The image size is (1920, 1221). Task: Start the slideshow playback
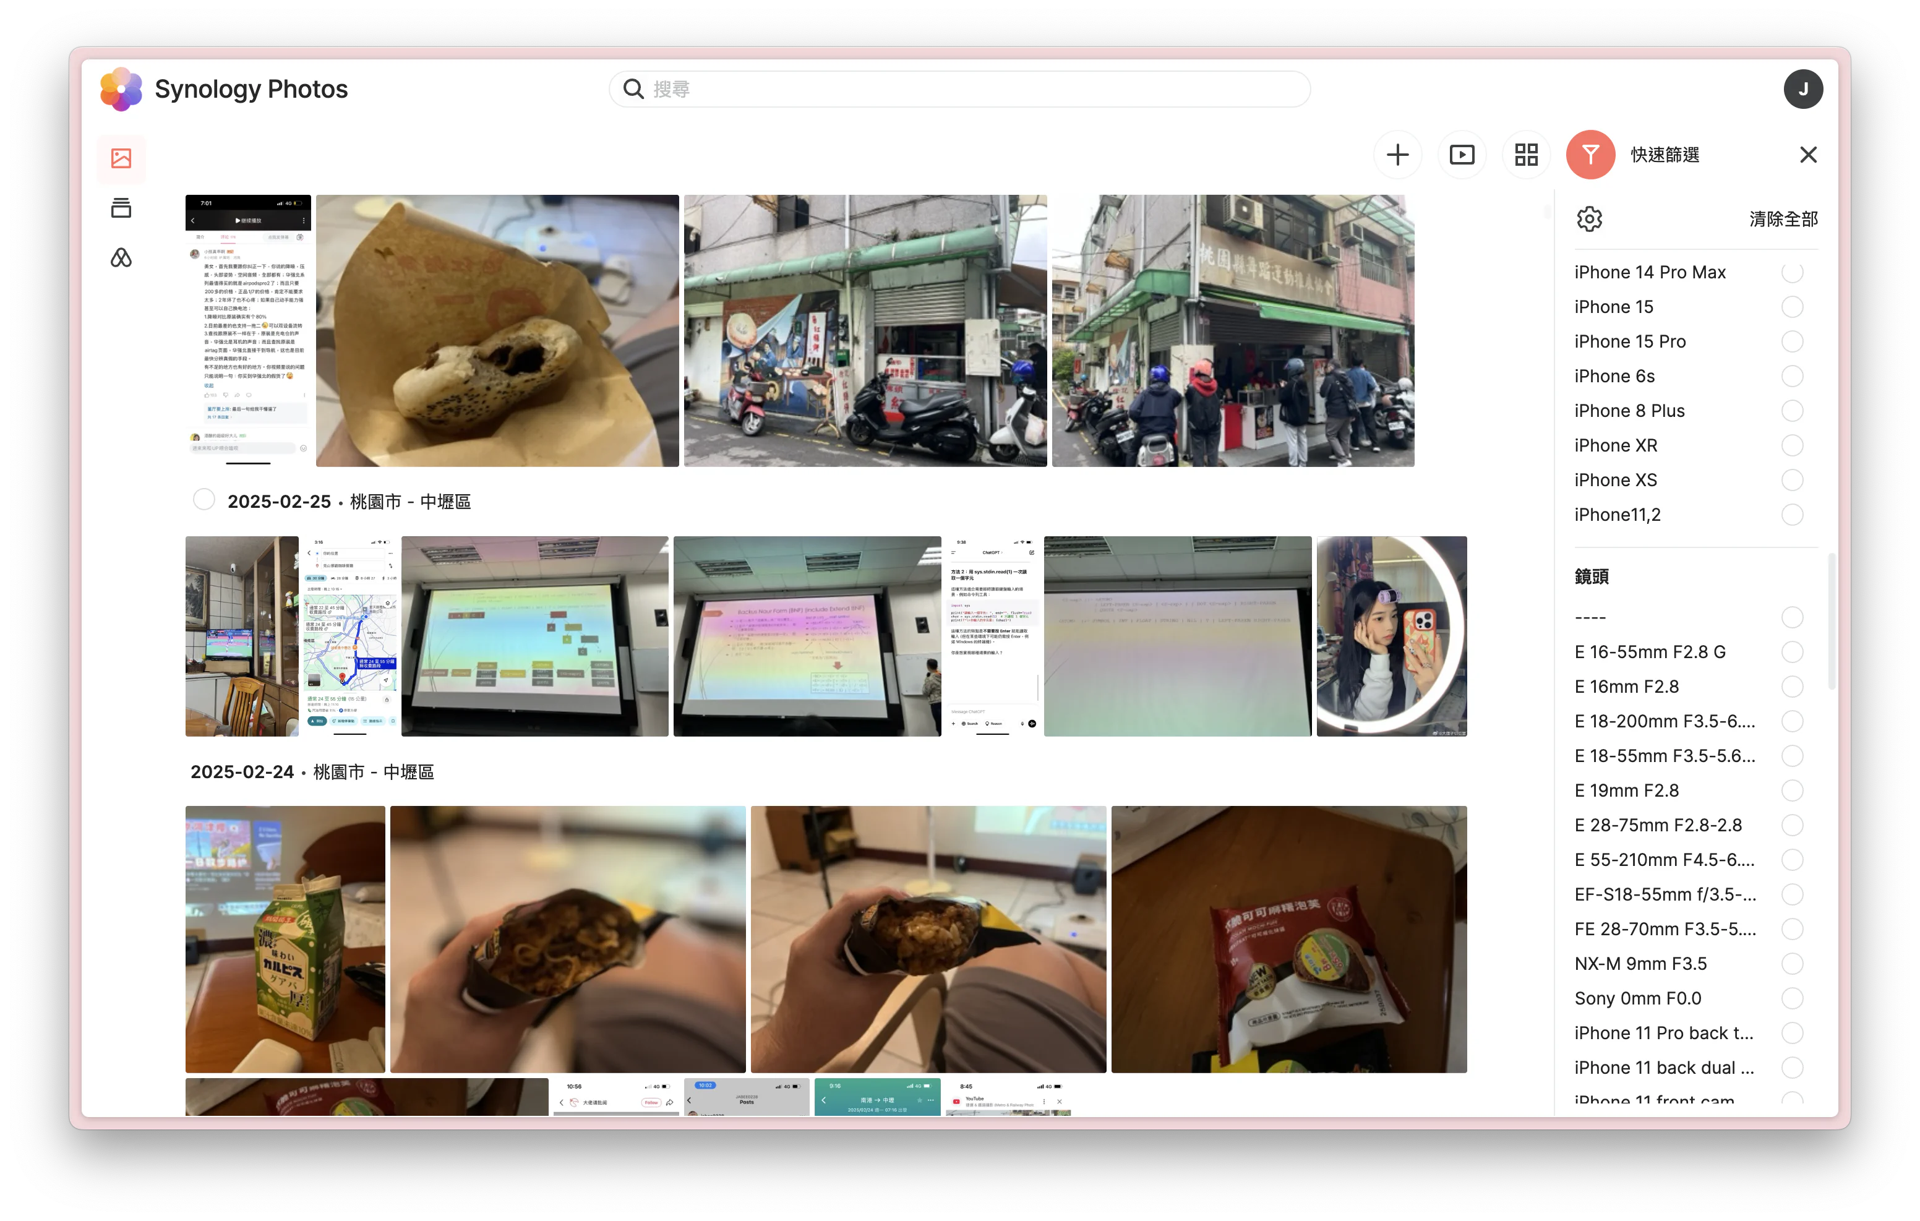coord(1461,155)
